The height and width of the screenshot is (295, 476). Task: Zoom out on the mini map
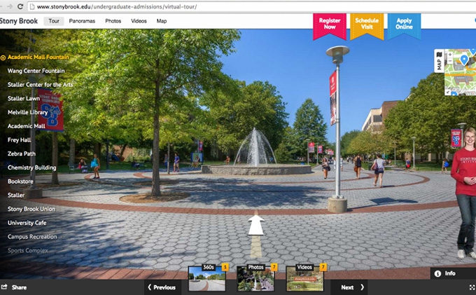click(449, 60)
